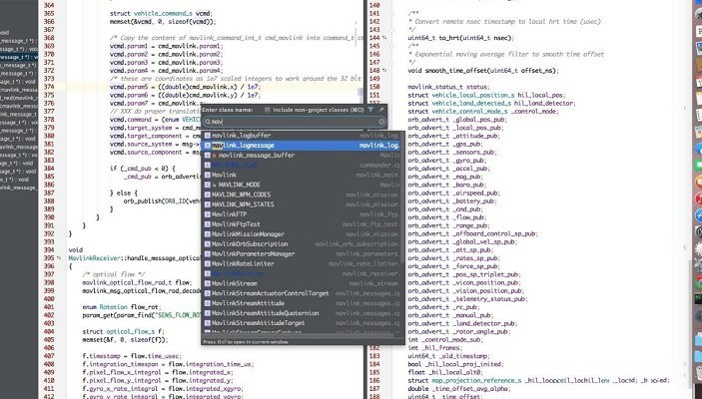This screenshot has width=702, height=399.
Task: Select the MavlinkStreamAttitude result row
Action: (303, 303)
